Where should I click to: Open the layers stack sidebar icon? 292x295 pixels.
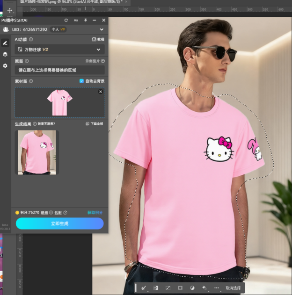pyautogui.click(x=5, y=54)
